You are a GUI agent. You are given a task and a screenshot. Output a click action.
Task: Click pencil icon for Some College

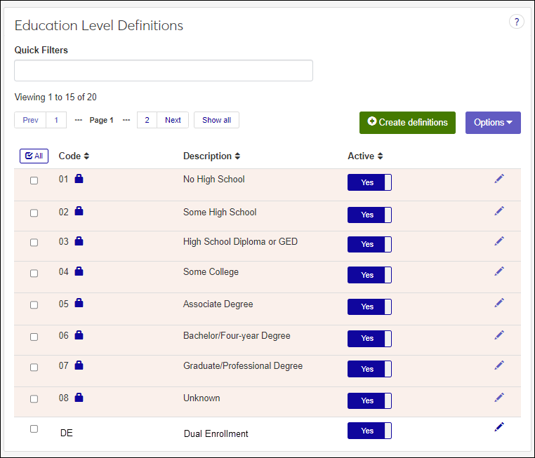pos(499,271)
